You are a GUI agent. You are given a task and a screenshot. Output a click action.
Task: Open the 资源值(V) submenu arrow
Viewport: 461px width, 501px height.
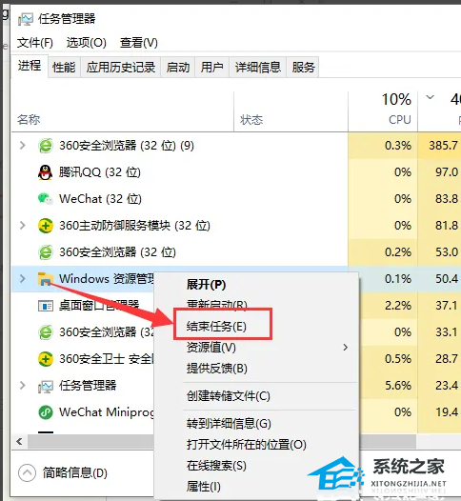pos(345,348)
